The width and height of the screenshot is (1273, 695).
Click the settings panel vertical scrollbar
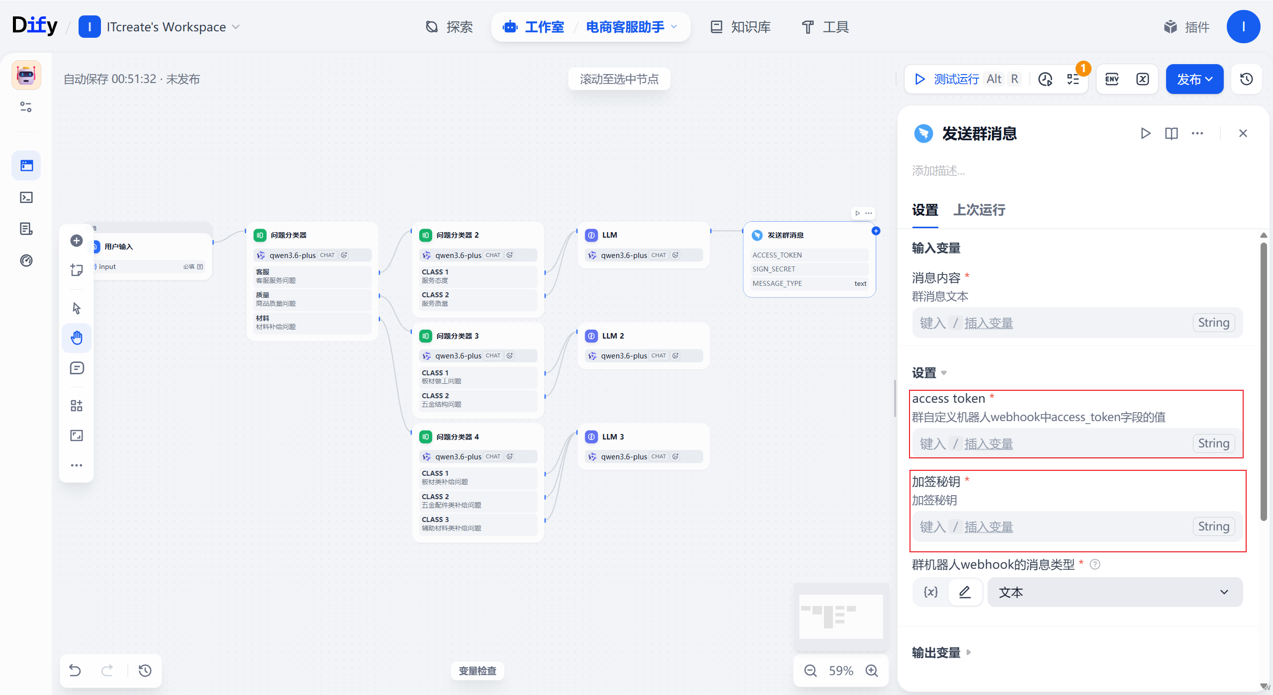(1264, 381)
